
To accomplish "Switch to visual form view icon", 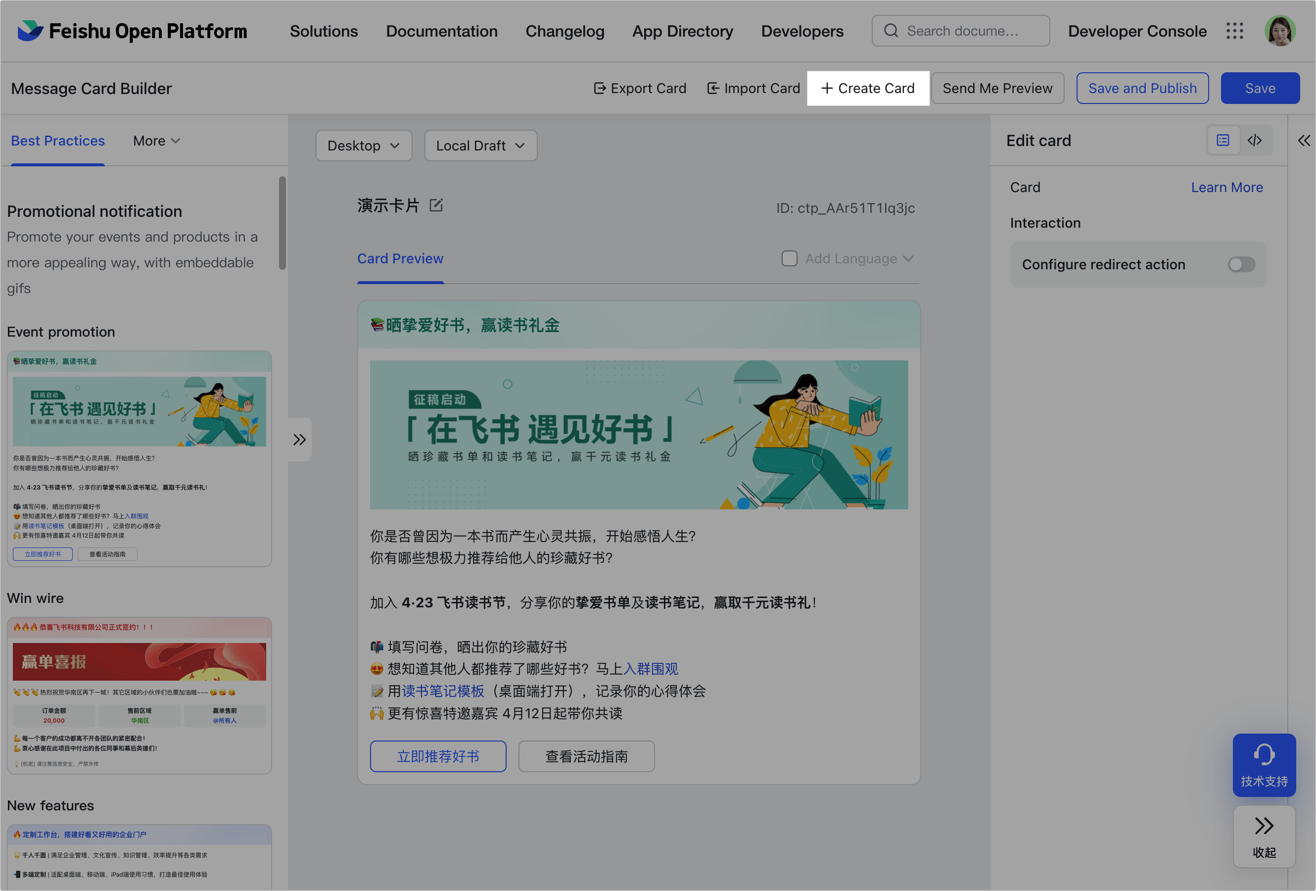I will coord(1223,140).
